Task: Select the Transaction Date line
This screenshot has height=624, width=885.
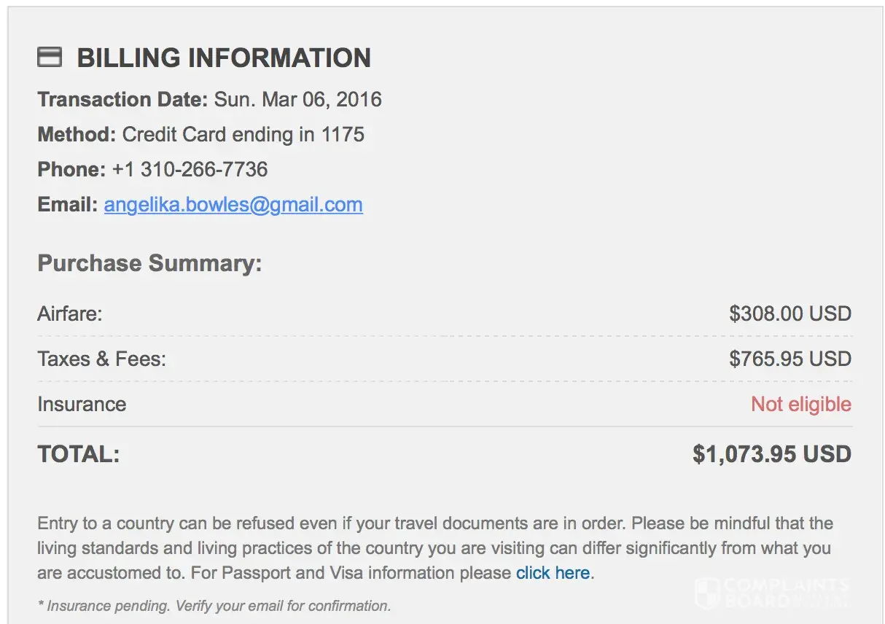Action: coord(209,99)
